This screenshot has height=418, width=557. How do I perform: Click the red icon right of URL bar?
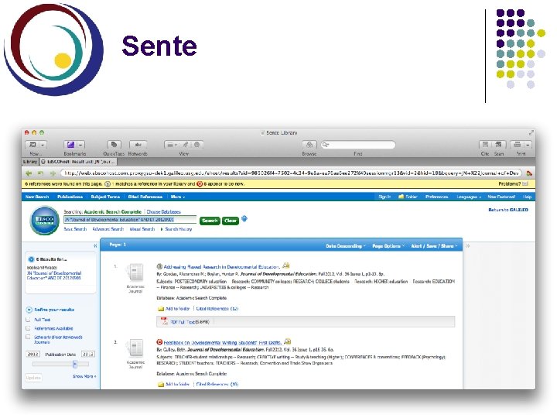pyautogui.click(x=529, y=173)
